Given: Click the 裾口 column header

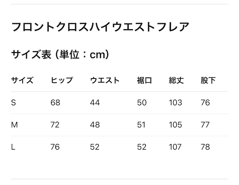Looking at the screenshot, I should pyautogui.click(x=145, y=80).
